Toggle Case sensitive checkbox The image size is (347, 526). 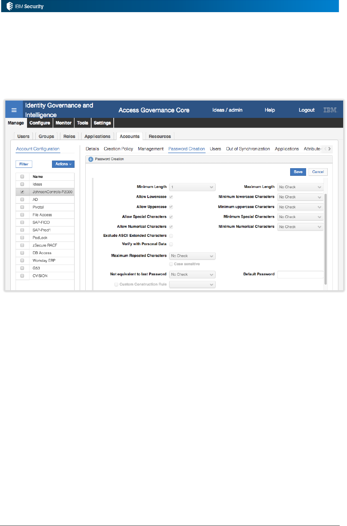tap(171, 264)
